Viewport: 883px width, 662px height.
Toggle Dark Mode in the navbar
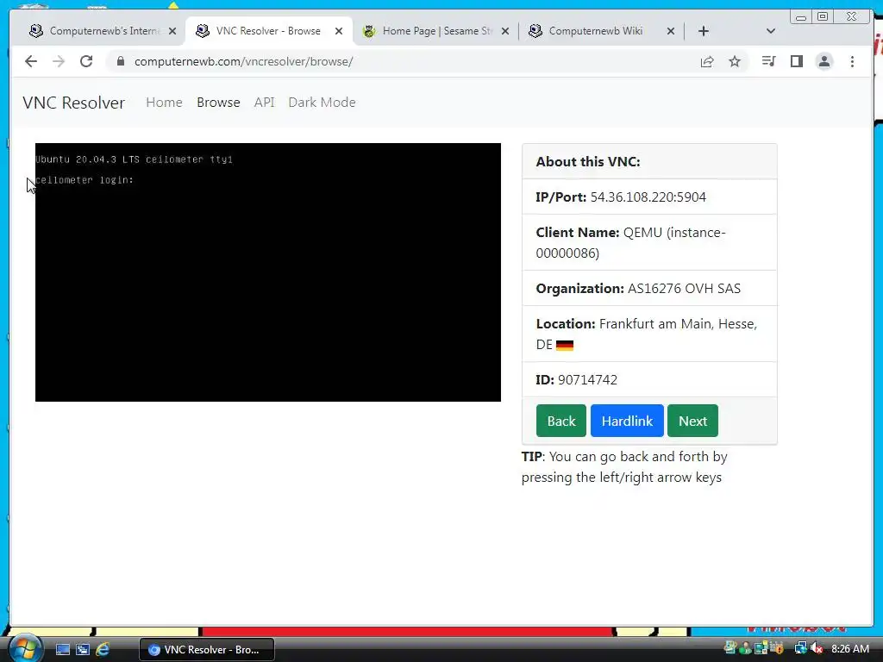click(x=322, y=103)
